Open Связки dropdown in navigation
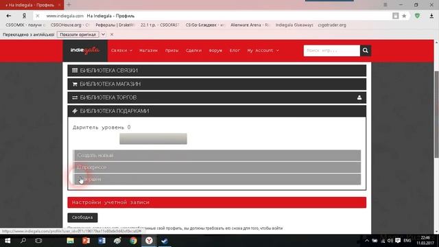 pyautogui.click(x=121, y=50)
